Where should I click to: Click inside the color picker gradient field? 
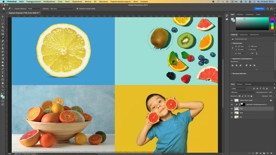pos(252,24)
